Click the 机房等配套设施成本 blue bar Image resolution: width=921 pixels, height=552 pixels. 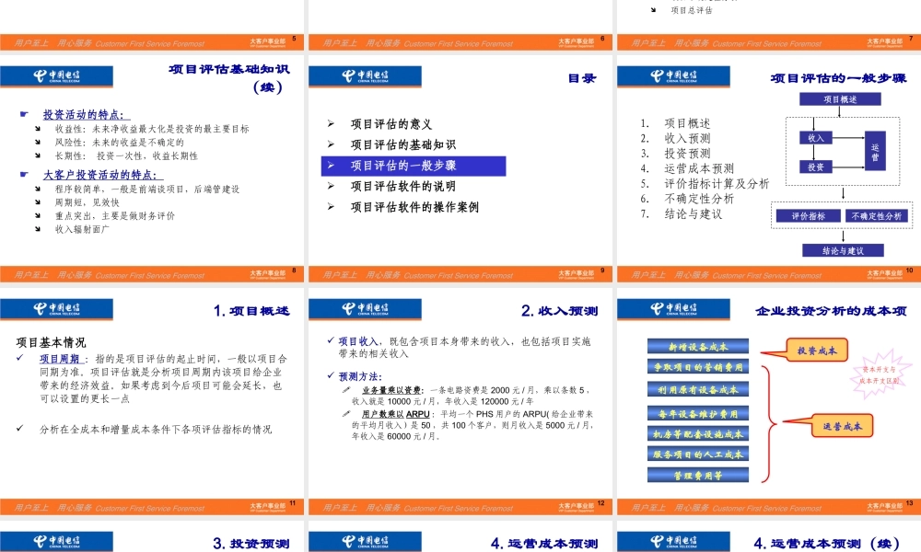[x=698, y=434]
